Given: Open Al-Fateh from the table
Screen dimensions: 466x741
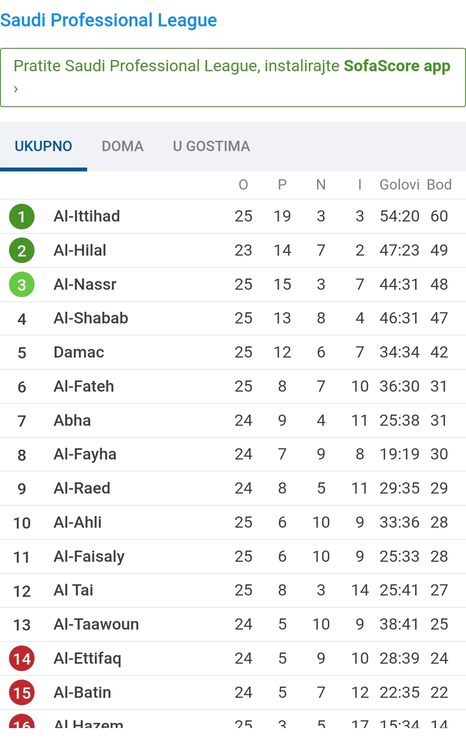Looking at the screenshot, I should [84, 386].
